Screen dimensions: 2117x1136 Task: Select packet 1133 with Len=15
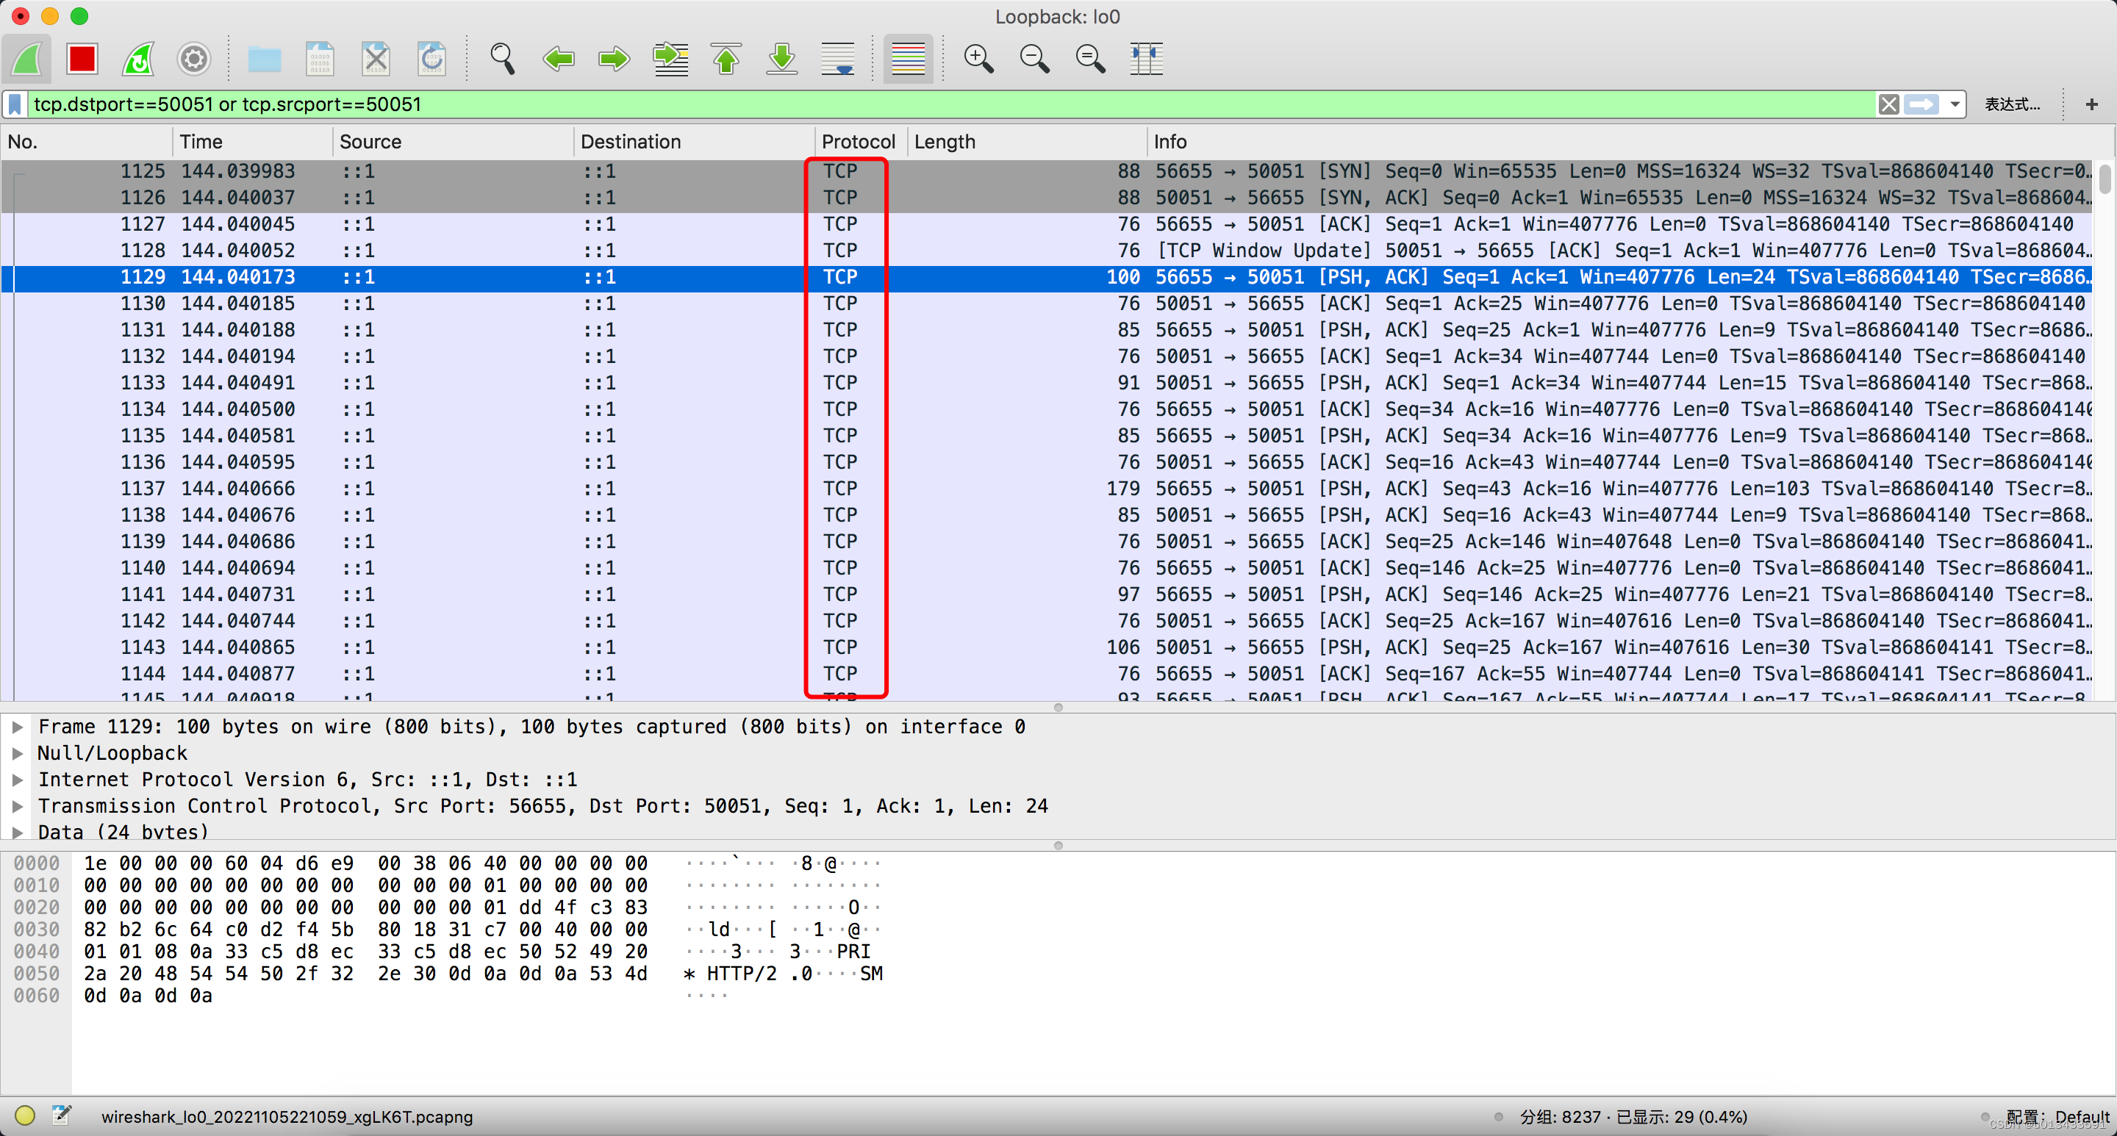click(1047, 383)
